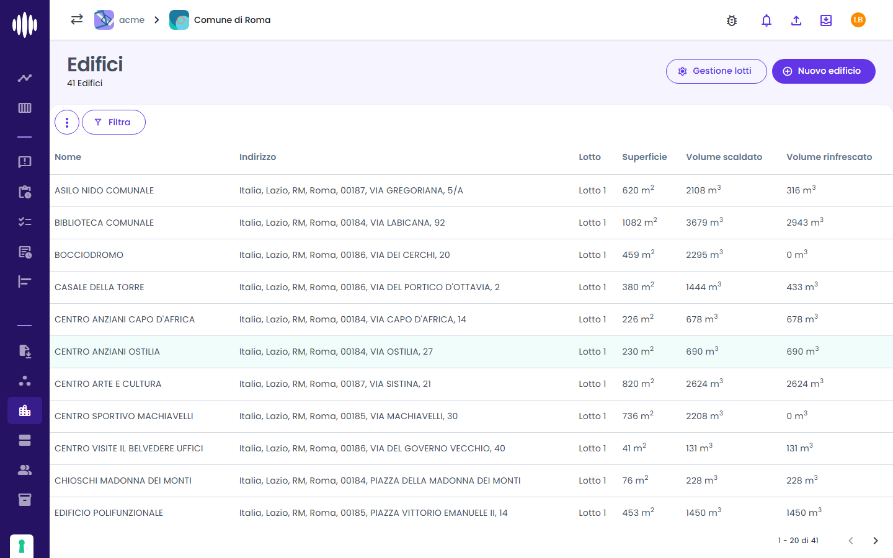Sort by the Indirizzo column header
The height and width of the screenshot is (558, 893).
(258, 157)
